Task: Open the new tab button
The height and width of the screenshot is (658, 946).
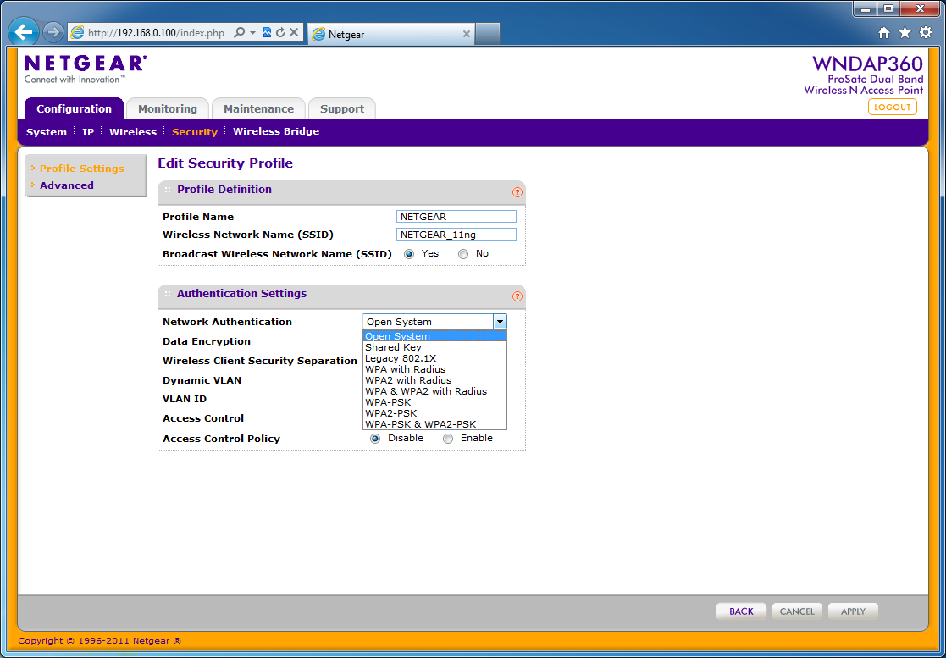Action: [x=488, y=35]
